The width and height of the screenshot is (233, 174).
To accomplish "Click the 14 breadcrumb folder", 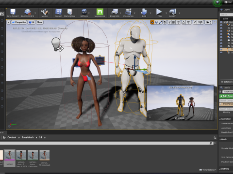I will [x=40, y=137].
